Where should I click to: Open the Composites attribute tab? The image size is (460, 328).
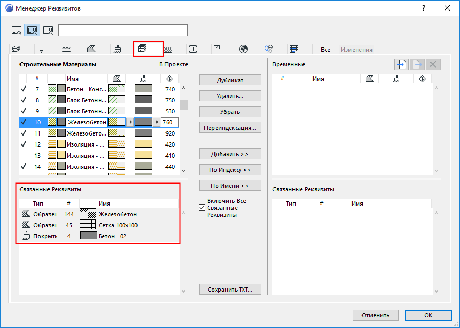[168, 50]
